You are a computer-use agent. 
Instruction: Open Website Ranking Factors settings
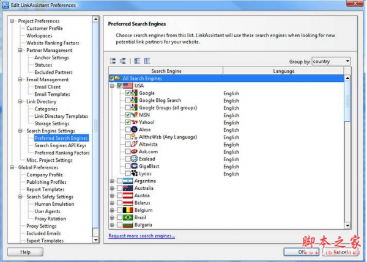53,43
